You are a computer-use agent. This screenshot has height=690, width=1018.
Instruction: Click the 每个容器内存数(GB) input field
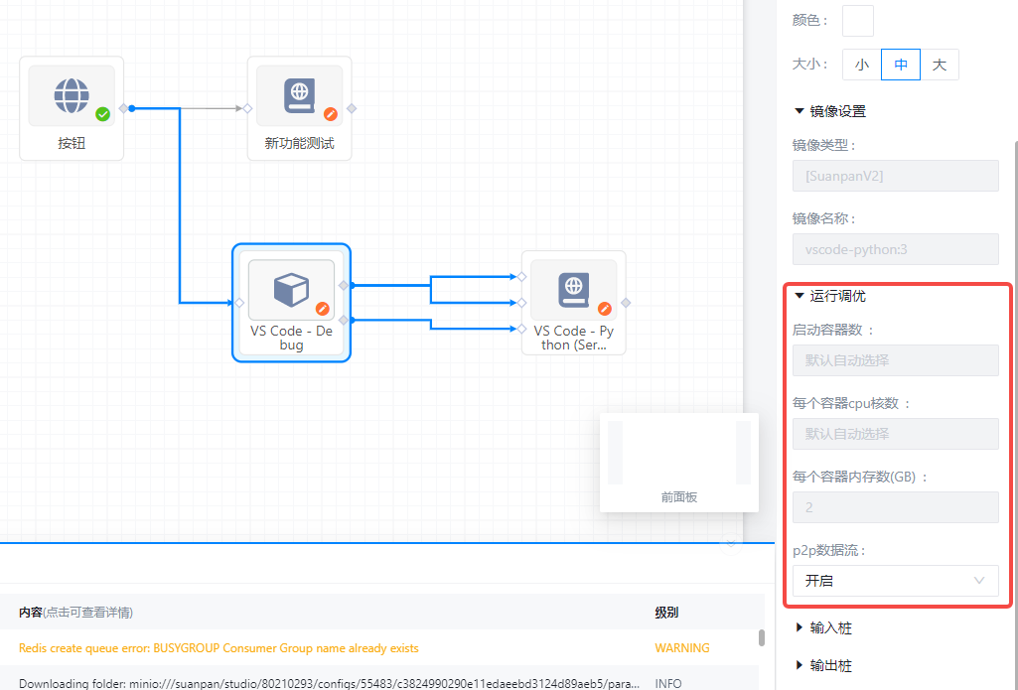(x=895, y=507)
